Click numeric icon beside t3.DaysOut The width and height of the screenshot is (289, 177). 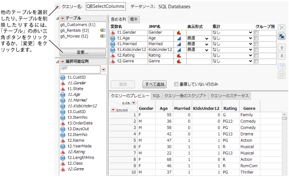click(63, 129)
